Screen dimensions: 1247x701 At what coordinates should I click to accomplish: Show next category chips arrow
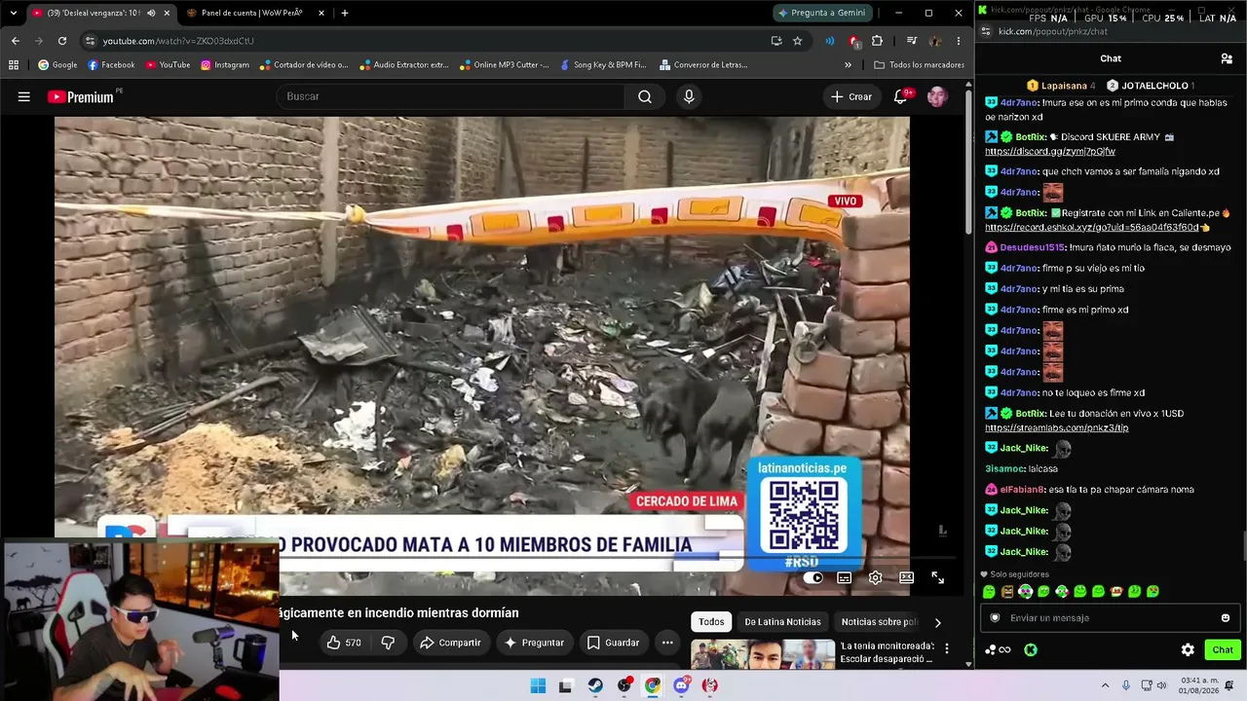937,622
